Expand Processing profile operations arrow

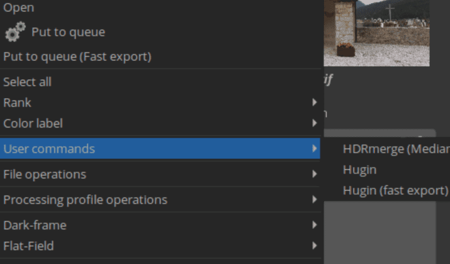315,199
